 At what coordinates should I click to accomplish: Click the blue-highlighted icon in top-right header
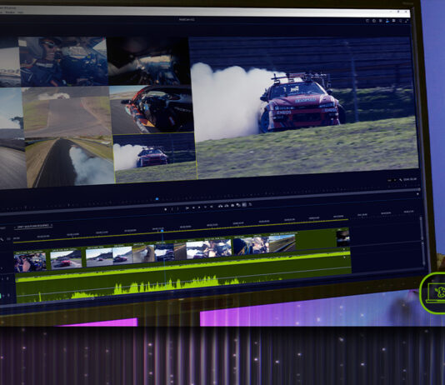pos(388,21)
